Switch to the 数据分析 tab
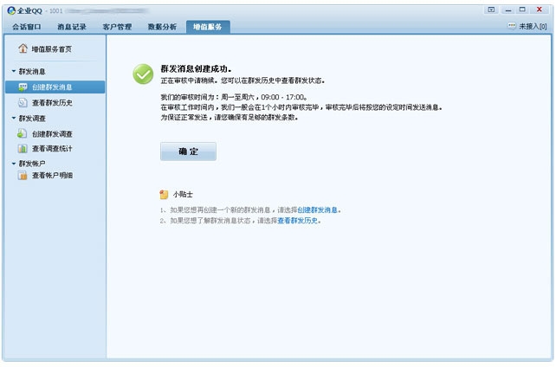 162,27
